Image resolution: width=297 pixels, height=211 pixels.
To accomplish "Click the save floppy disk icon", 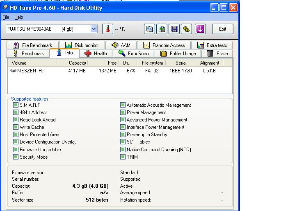I will [174, 29].
